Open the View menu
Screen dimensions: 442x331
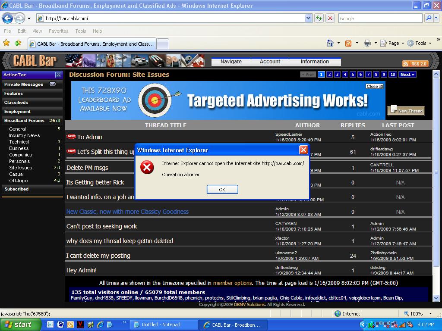[37, 31]
